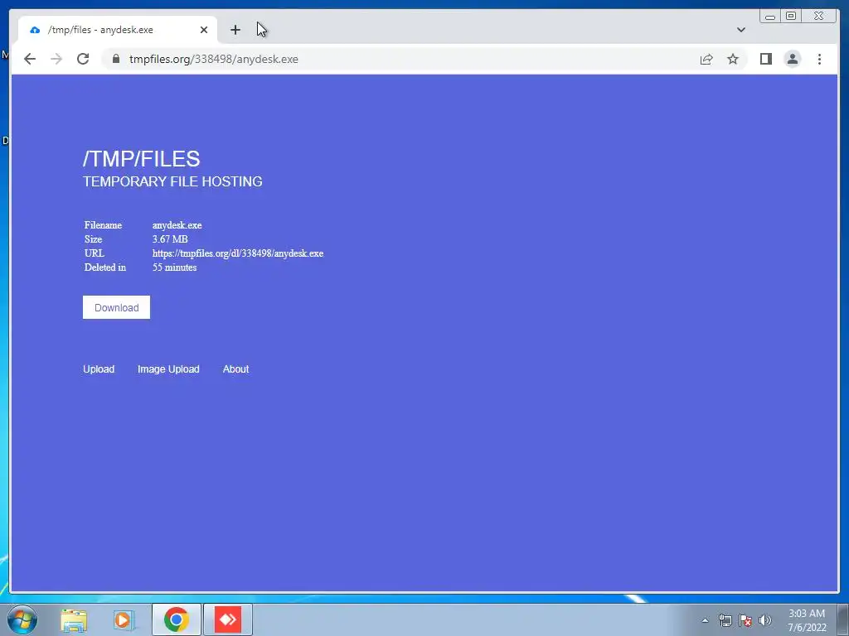The width and height of the screenshot is (849, 636).
Task: Select the /tmp/files - anydesk.exe tab
Action: [x=118, y=30]
